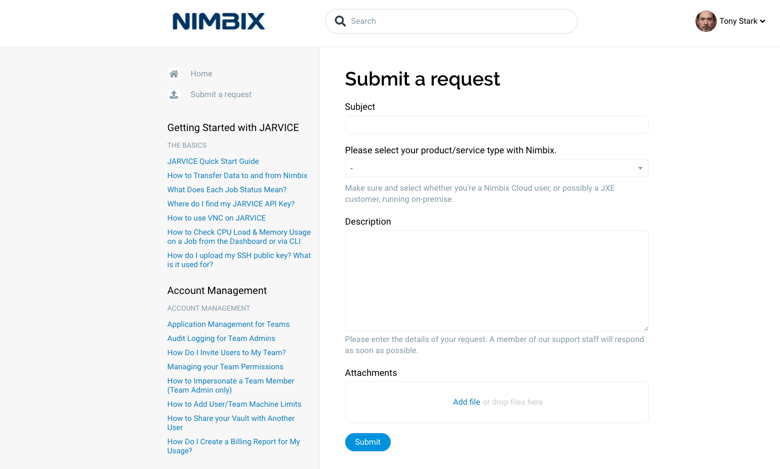This screenshot has height=469, width=780.
Task: Click the Submit a request upload icon
Action: coord(174,95)
